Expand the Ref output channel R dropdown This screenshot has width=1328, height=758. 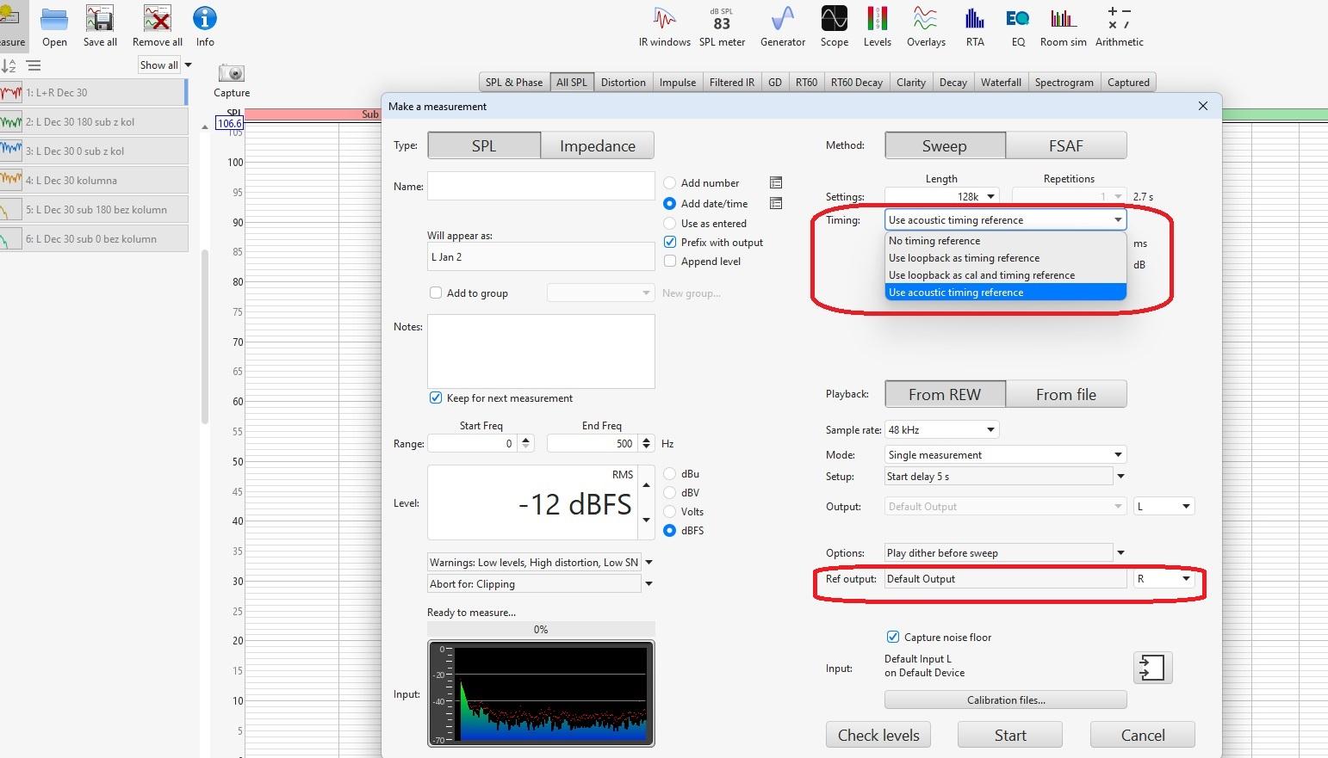tap(1164, 579)
